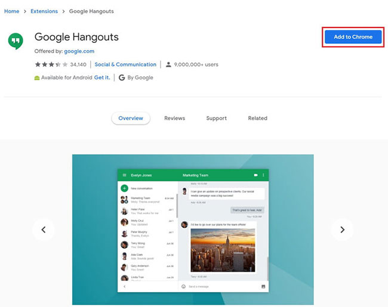This screenshot has width=388, height=307.
Task: Open the Extensions breadcrumb link
Action: coord(44,11)
